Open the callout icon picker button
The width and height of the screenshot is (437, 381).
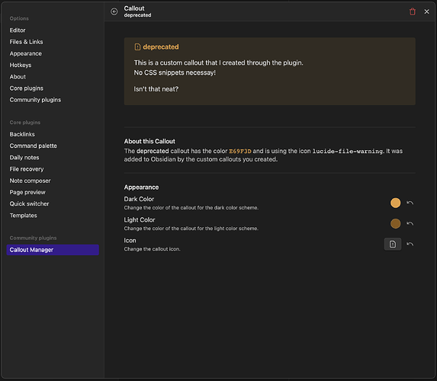(393, 244)
